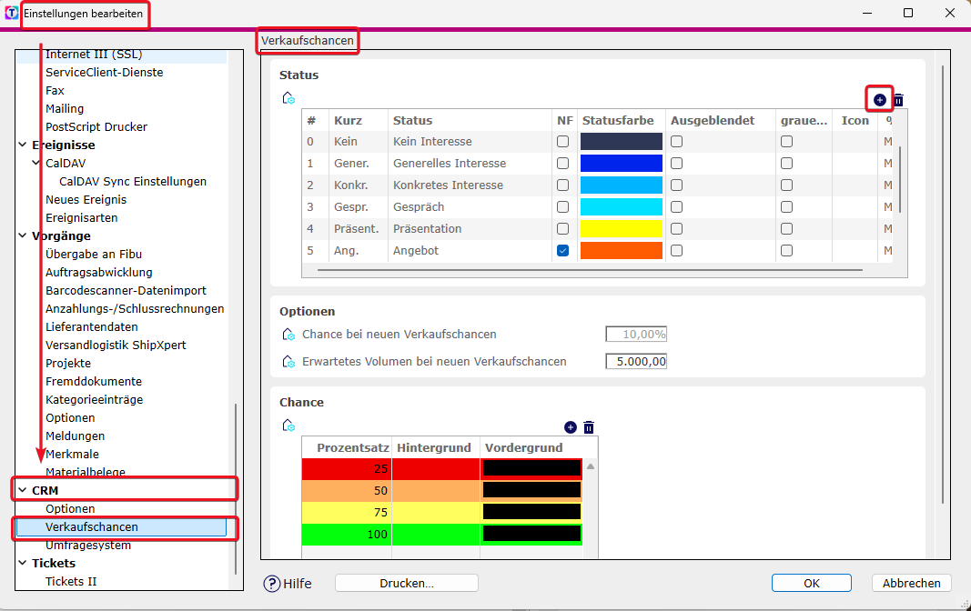Click Erwartetes Volumen input field 5.000,00

tap(636, 361)
